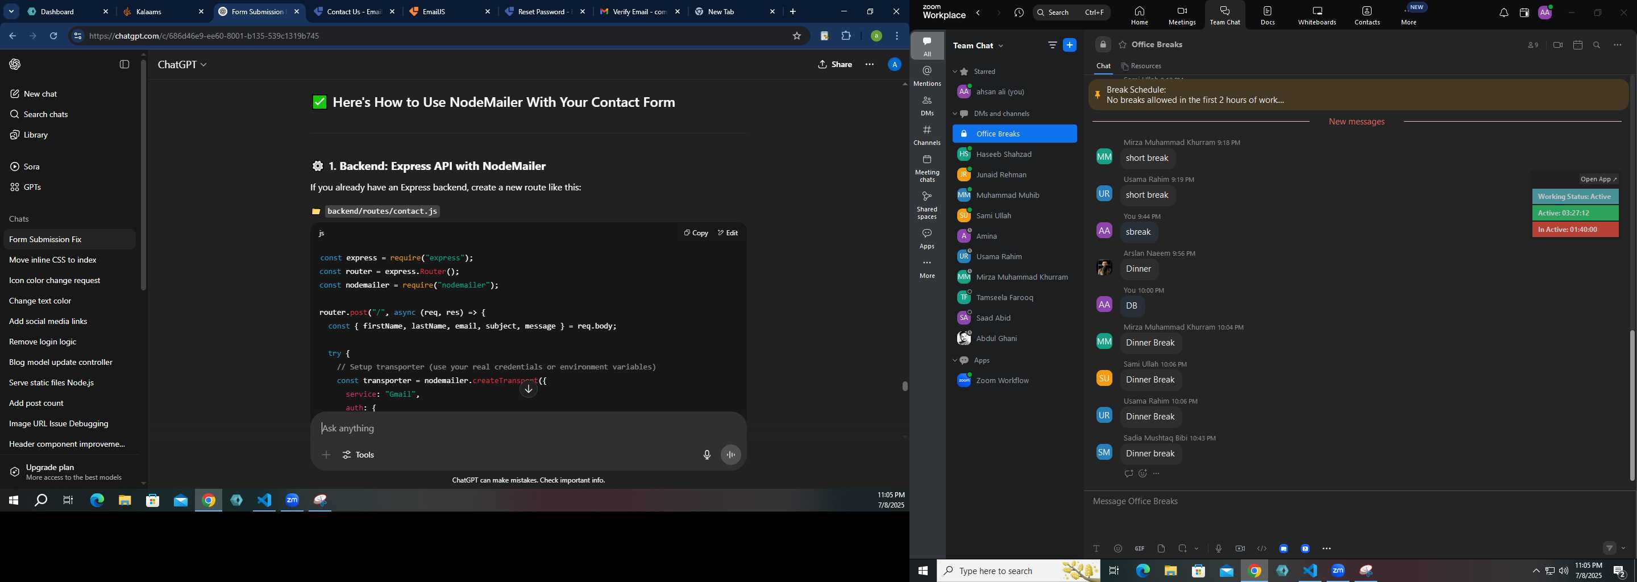This screenshot has height=582, width=1637.
Task: Open Zoom Home tab icon
Action: tap(1140, 15)
